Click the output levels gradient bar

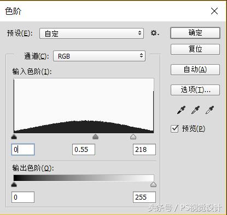(x=84, y=178)
